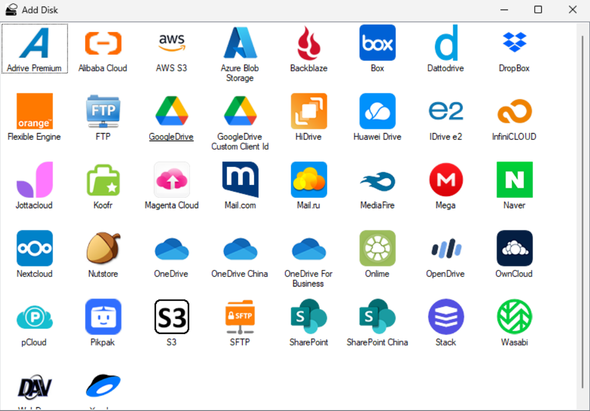This screenshot has height=411, width=590.
Task: Maximize the Add Disk window
Action: (538, 10)
